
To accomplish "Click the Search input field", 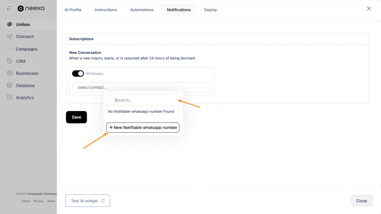I will [x=143, y=100].
